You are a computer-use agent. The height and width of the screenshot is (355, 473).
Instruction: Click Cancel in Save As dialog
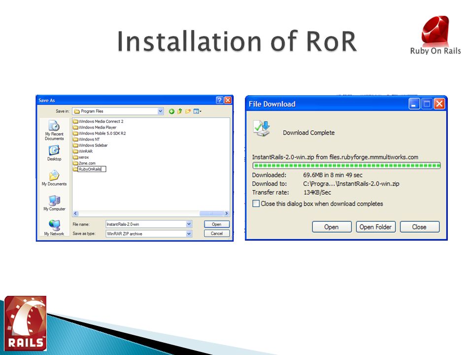pos(217,234)
